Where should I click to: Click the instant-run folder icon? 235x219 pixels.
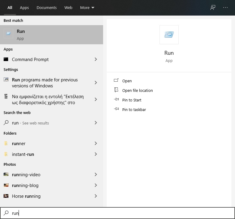click(6, 154)
